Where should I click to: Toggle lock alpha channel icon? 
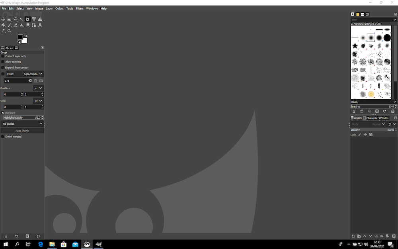pos(371,135)
